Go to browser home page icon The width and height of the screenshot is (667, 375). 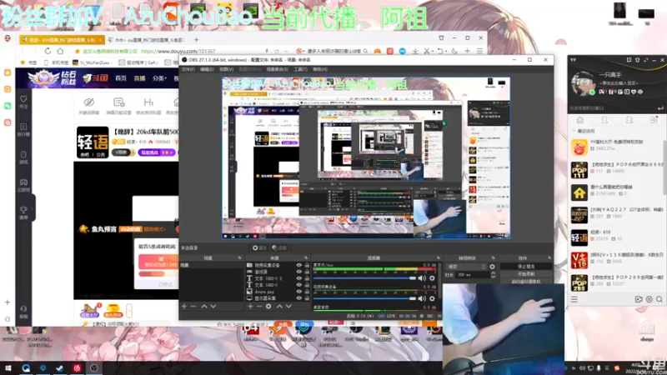point(60,51)
